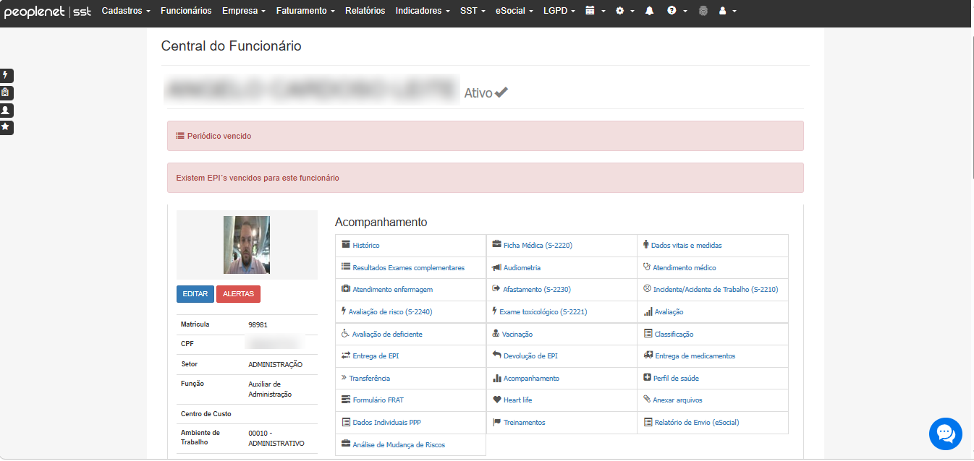The width and height of the screenshot is (974, 461).
Task: Click the red ALERTAS button
Action: pyautogui.click(x=238, y=294)
